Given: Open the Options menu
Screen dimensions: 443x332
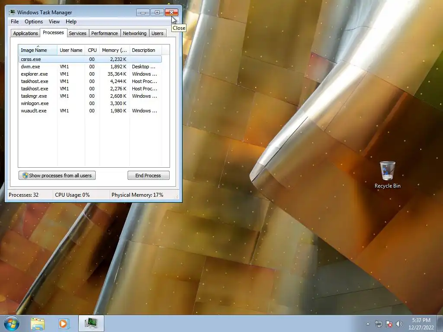Looking at the screenshot, I should pos(34,22).
